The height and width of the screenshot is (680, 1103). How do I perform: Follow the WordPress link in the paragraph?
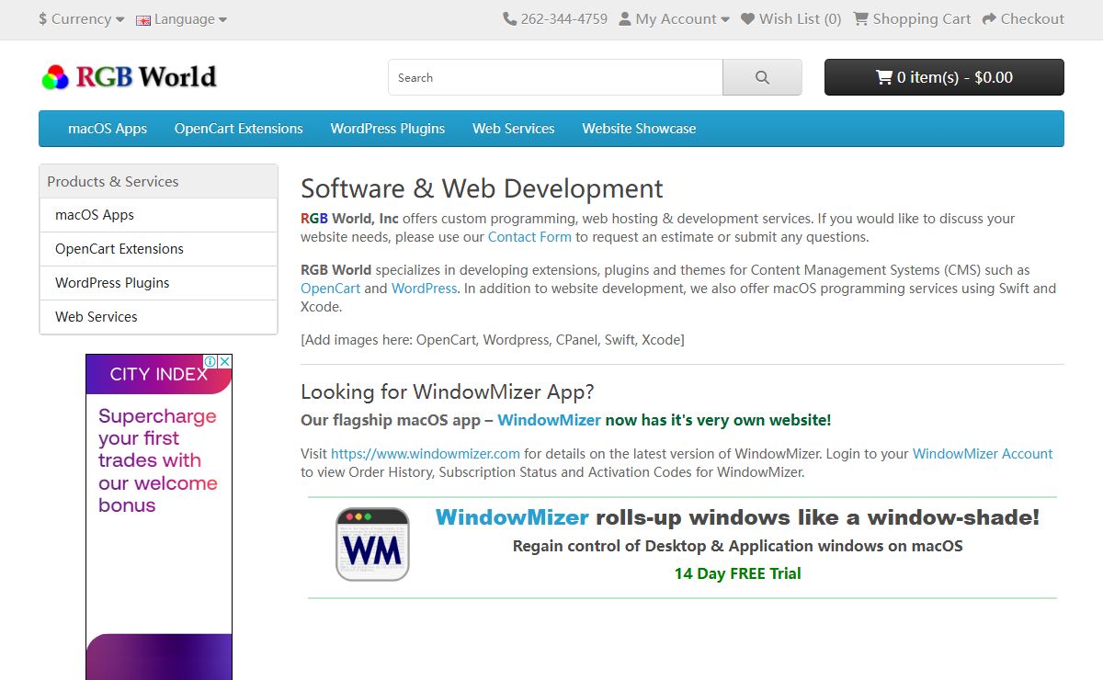point(424,289)
